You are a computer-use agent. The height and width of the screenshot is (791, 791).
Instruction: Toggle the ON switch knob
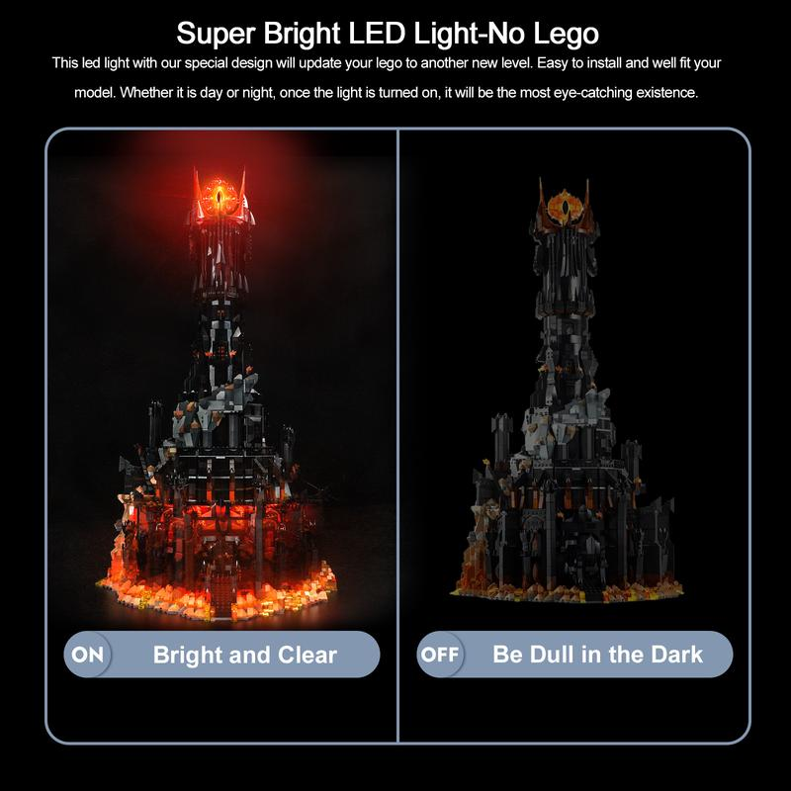pos(87,655)
